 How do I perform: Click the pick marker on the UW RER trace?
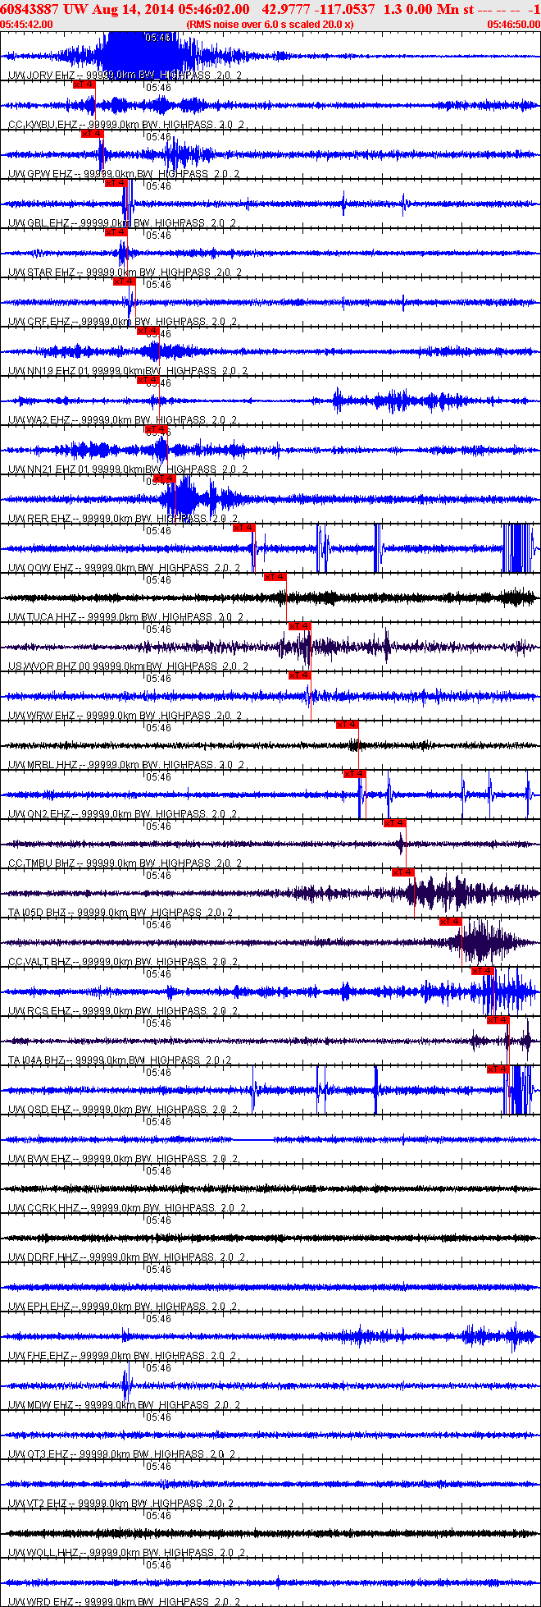click(165, 478)
